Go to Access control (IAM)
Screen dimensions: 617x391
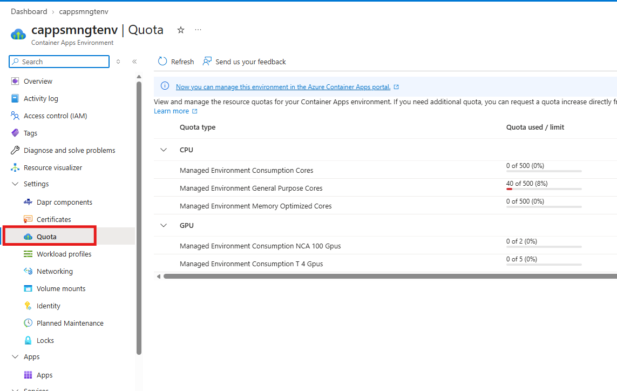[55, 116]
